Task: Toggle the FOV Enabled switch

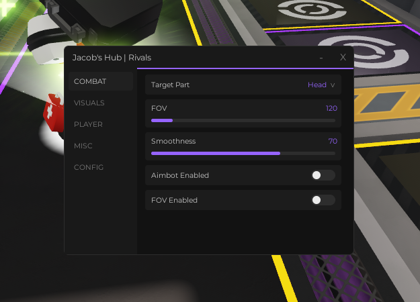Action: [x=323, y=200]
